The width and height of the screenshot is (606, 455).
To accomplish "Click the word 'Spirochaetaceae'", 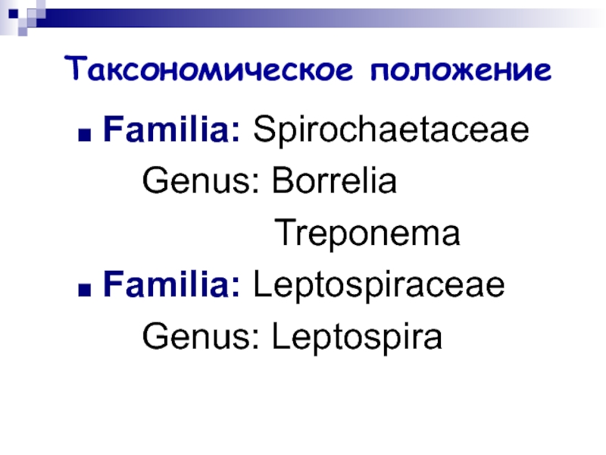I will tap(391, 130).
